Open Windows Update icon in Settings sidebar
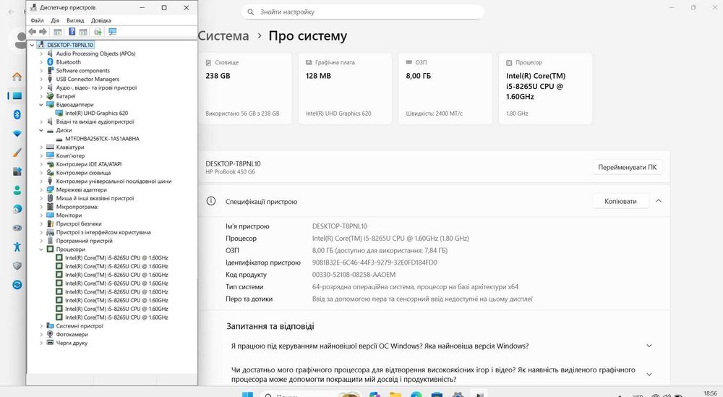Image resolution: width=723 pixels, height=397 pixels. (17, 284)
